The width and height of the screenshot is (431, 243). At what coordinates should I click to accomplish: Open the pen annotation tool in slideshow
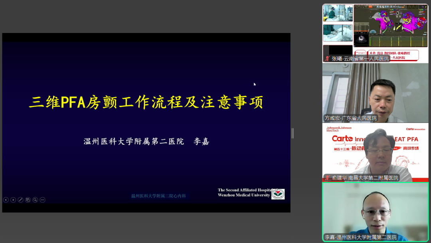point(20,200)
